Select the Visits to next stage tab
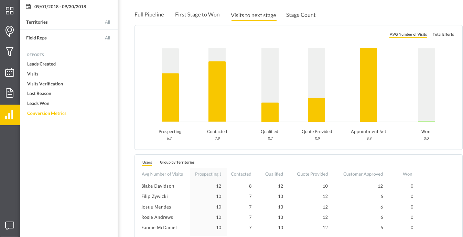 254,15
